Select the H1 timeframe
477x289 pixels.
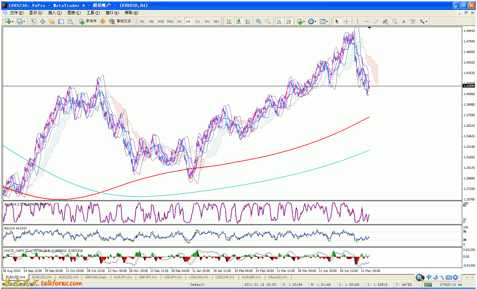click(x=179, y=21)
